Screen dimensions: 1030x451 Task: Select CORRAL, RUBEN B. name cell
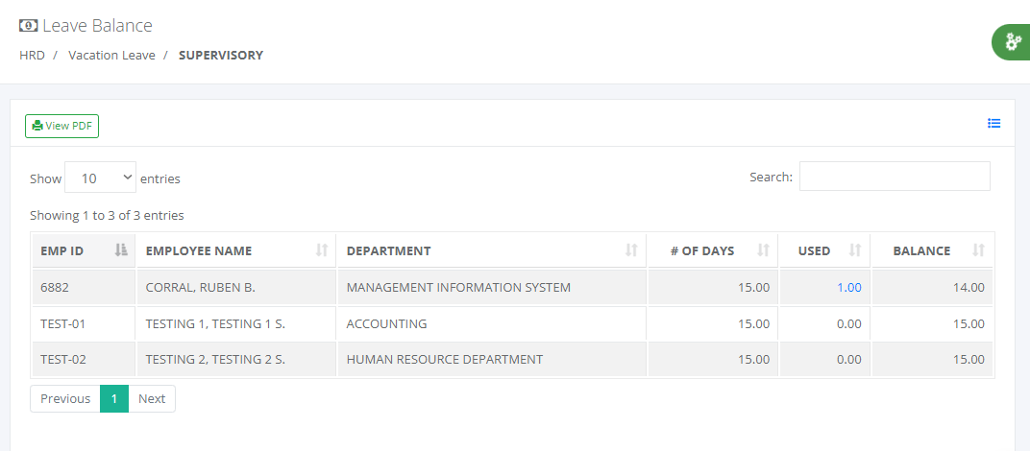(236, 288)
